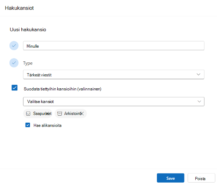This screenshot has width=217, height=185.
Task: Remove the Saapuneet folder chip
Action: 47,114
